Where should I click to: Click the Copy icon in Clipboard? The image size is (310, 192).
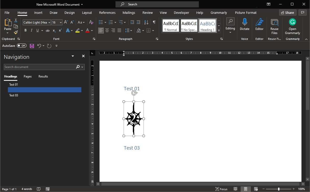coord(16,26)
